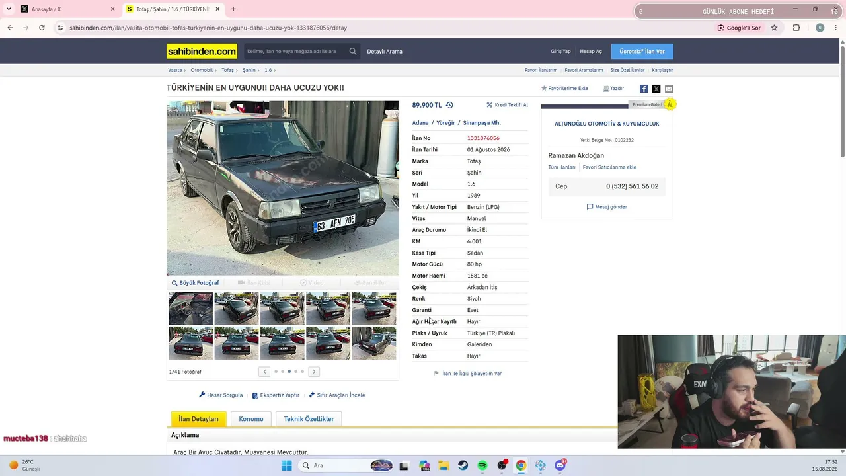Image resolution: width=846 pixels, height=476 pixels.
Task: Show the next set of photo thumbnails
Action: pos(314,372)
